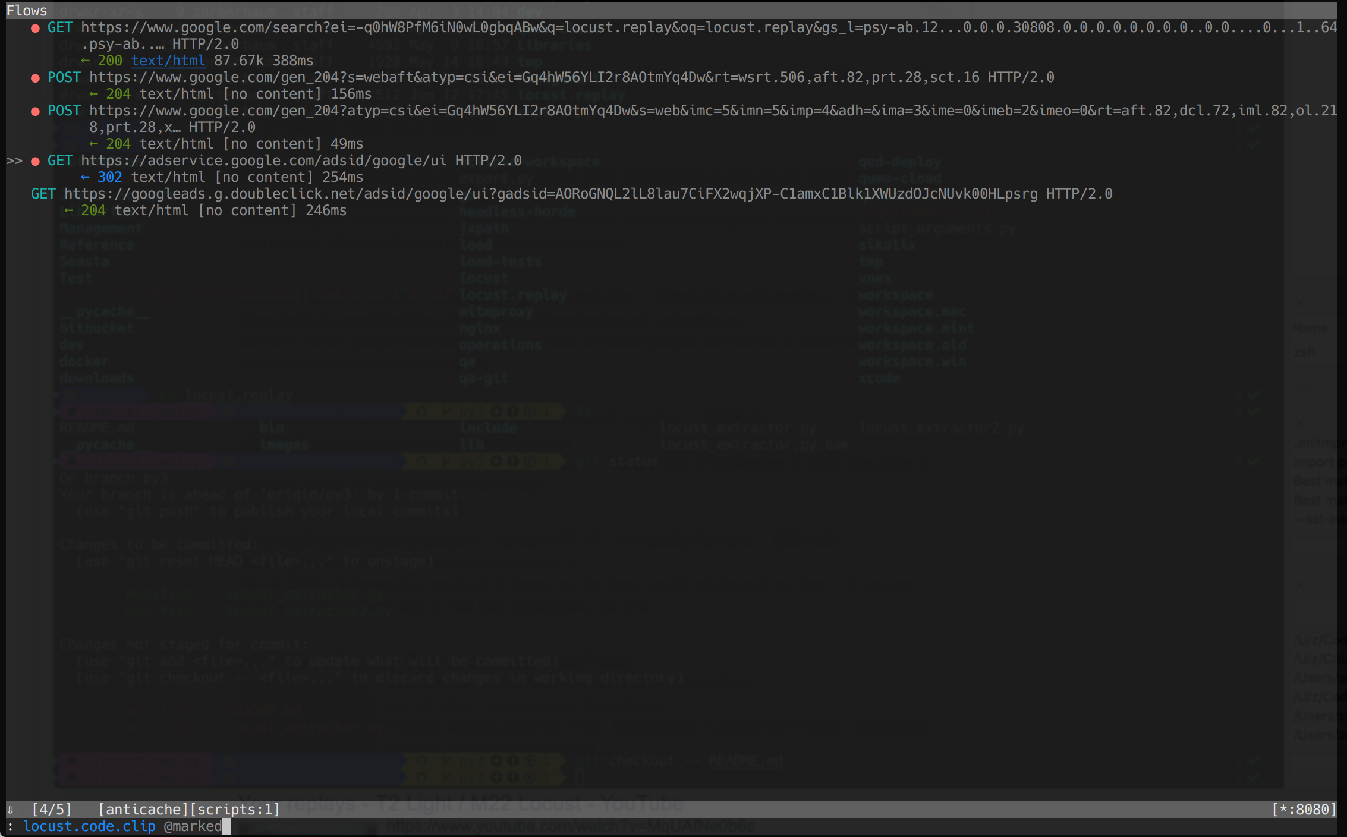Click the [anticache] option indicator
The height and width of the screenshot is (837, 1347).
(143, 810)
